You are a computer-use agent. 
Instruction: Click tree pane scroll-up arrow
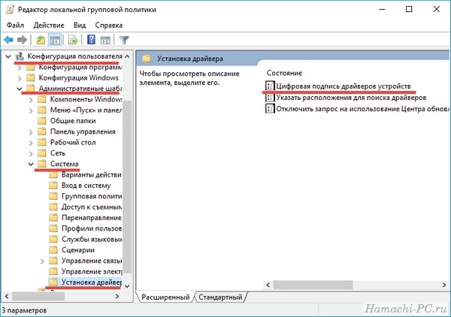pos(127,56)
